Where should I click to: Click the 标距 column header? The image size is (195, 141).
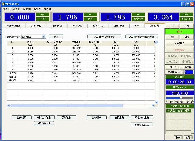136,43
